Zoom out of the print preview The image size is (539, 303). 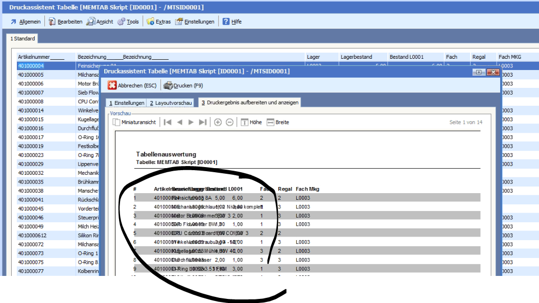(x=230, y=122)
